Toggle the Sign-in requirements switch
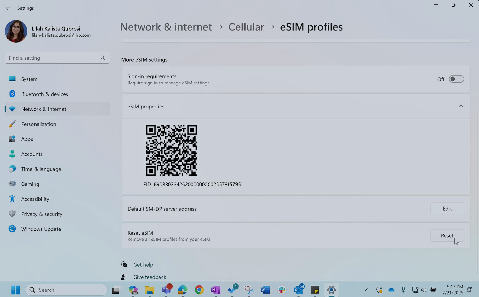 pyautogui.click(x=456, y=79)
